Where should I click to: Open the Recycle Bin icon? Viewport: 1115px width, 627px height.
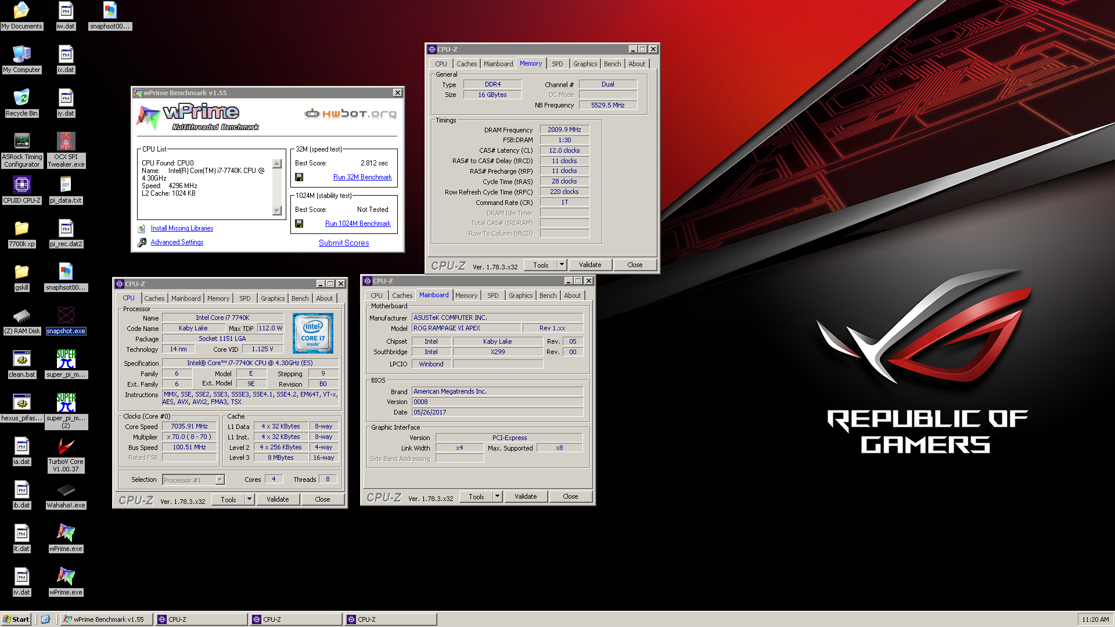click(x=21, y=103)
